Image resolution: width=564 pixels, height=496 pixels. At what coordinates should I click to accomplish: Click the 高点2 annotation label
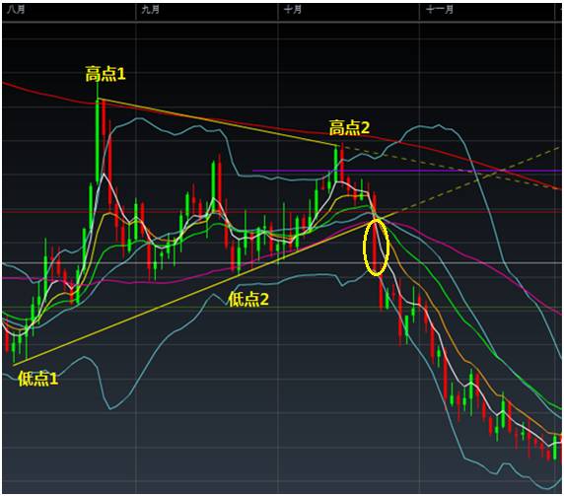[349, 127]
